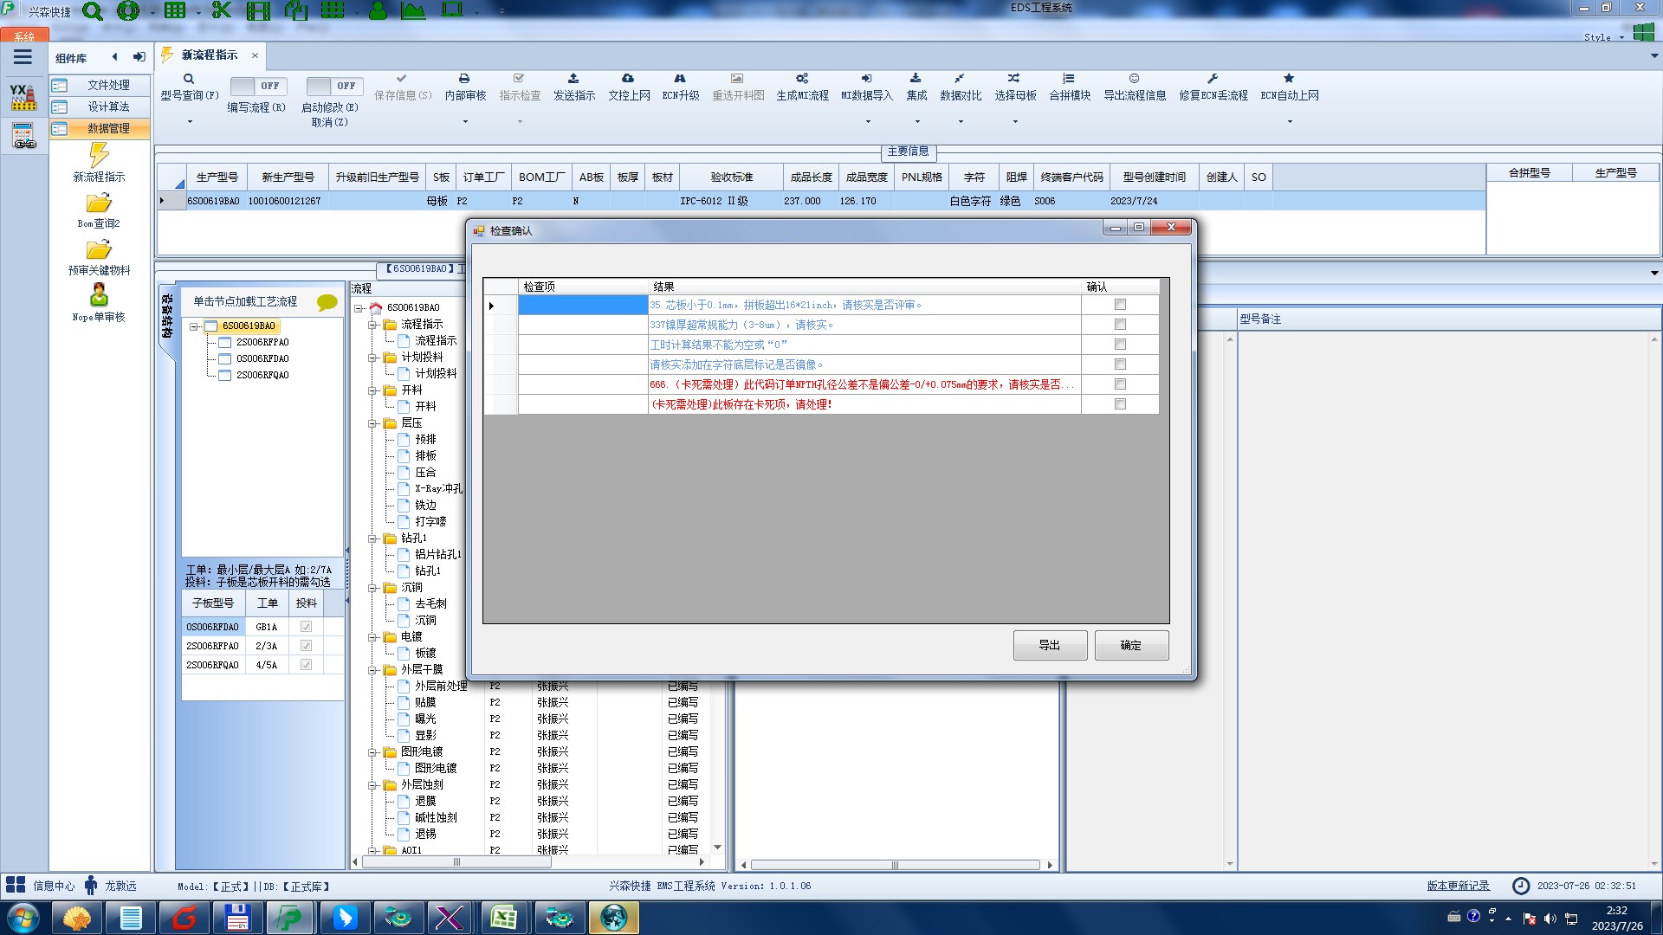
Task: Switch to the 新流程指示 tab
Action: 209,55
